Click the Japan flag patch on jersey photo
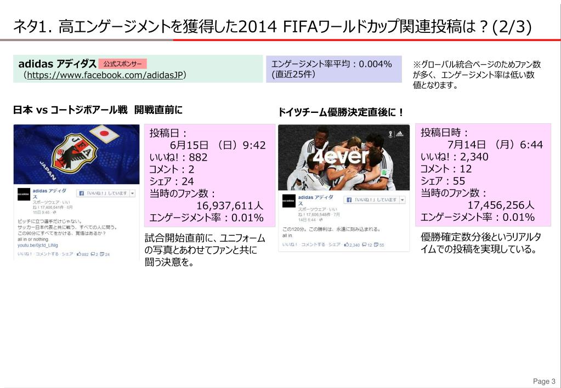The image size is (561, 388). click(104, 134)
